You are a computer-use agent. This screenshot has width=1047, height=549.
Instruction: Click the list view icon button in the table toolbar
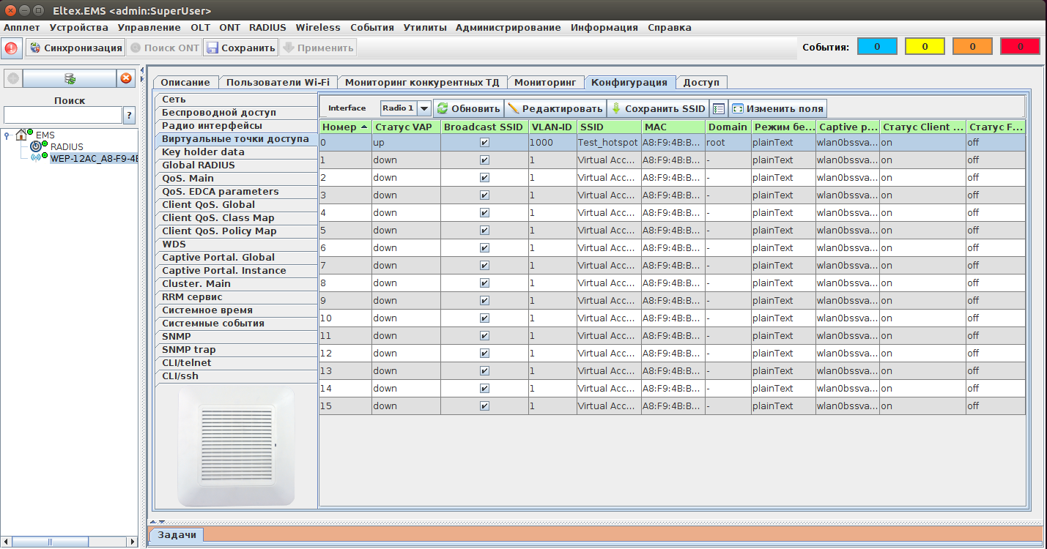[x=719, y=108]
